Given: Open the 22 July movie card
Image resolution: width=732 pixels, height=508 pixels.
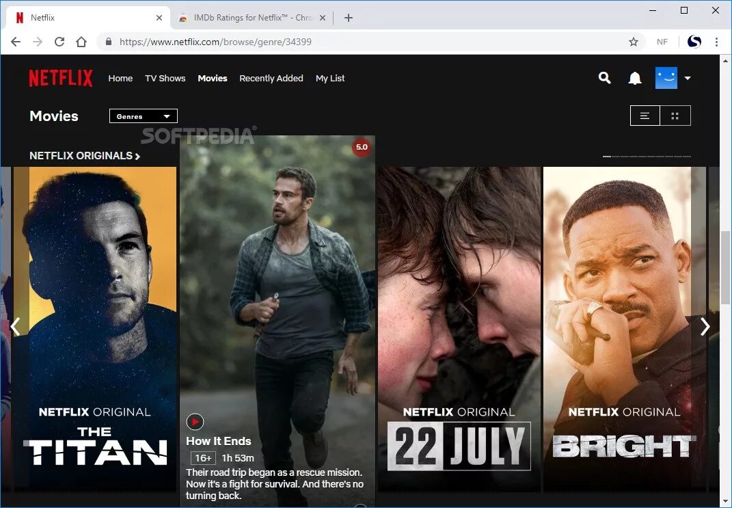Looking at the screenshot, I should (x=459, y=329).
